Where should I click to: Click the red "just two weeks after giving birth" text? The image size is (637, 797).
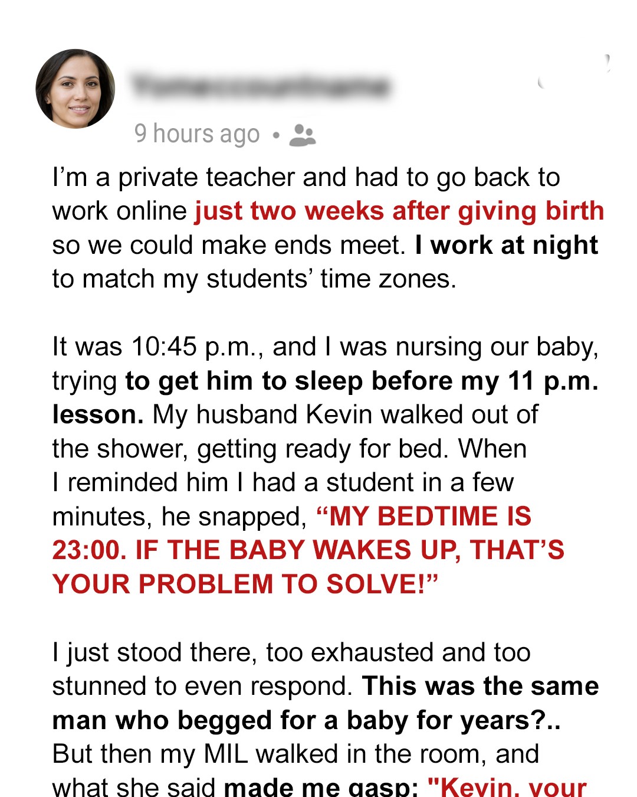click(399, 211)
